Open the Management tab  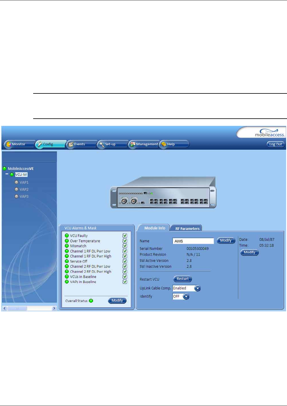pos(144,144)
